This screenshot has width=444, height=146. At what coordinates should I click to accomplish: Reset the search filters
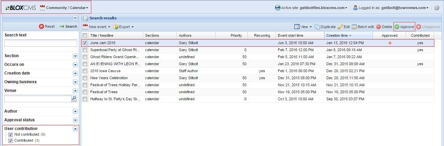click(x=47, y=26)
